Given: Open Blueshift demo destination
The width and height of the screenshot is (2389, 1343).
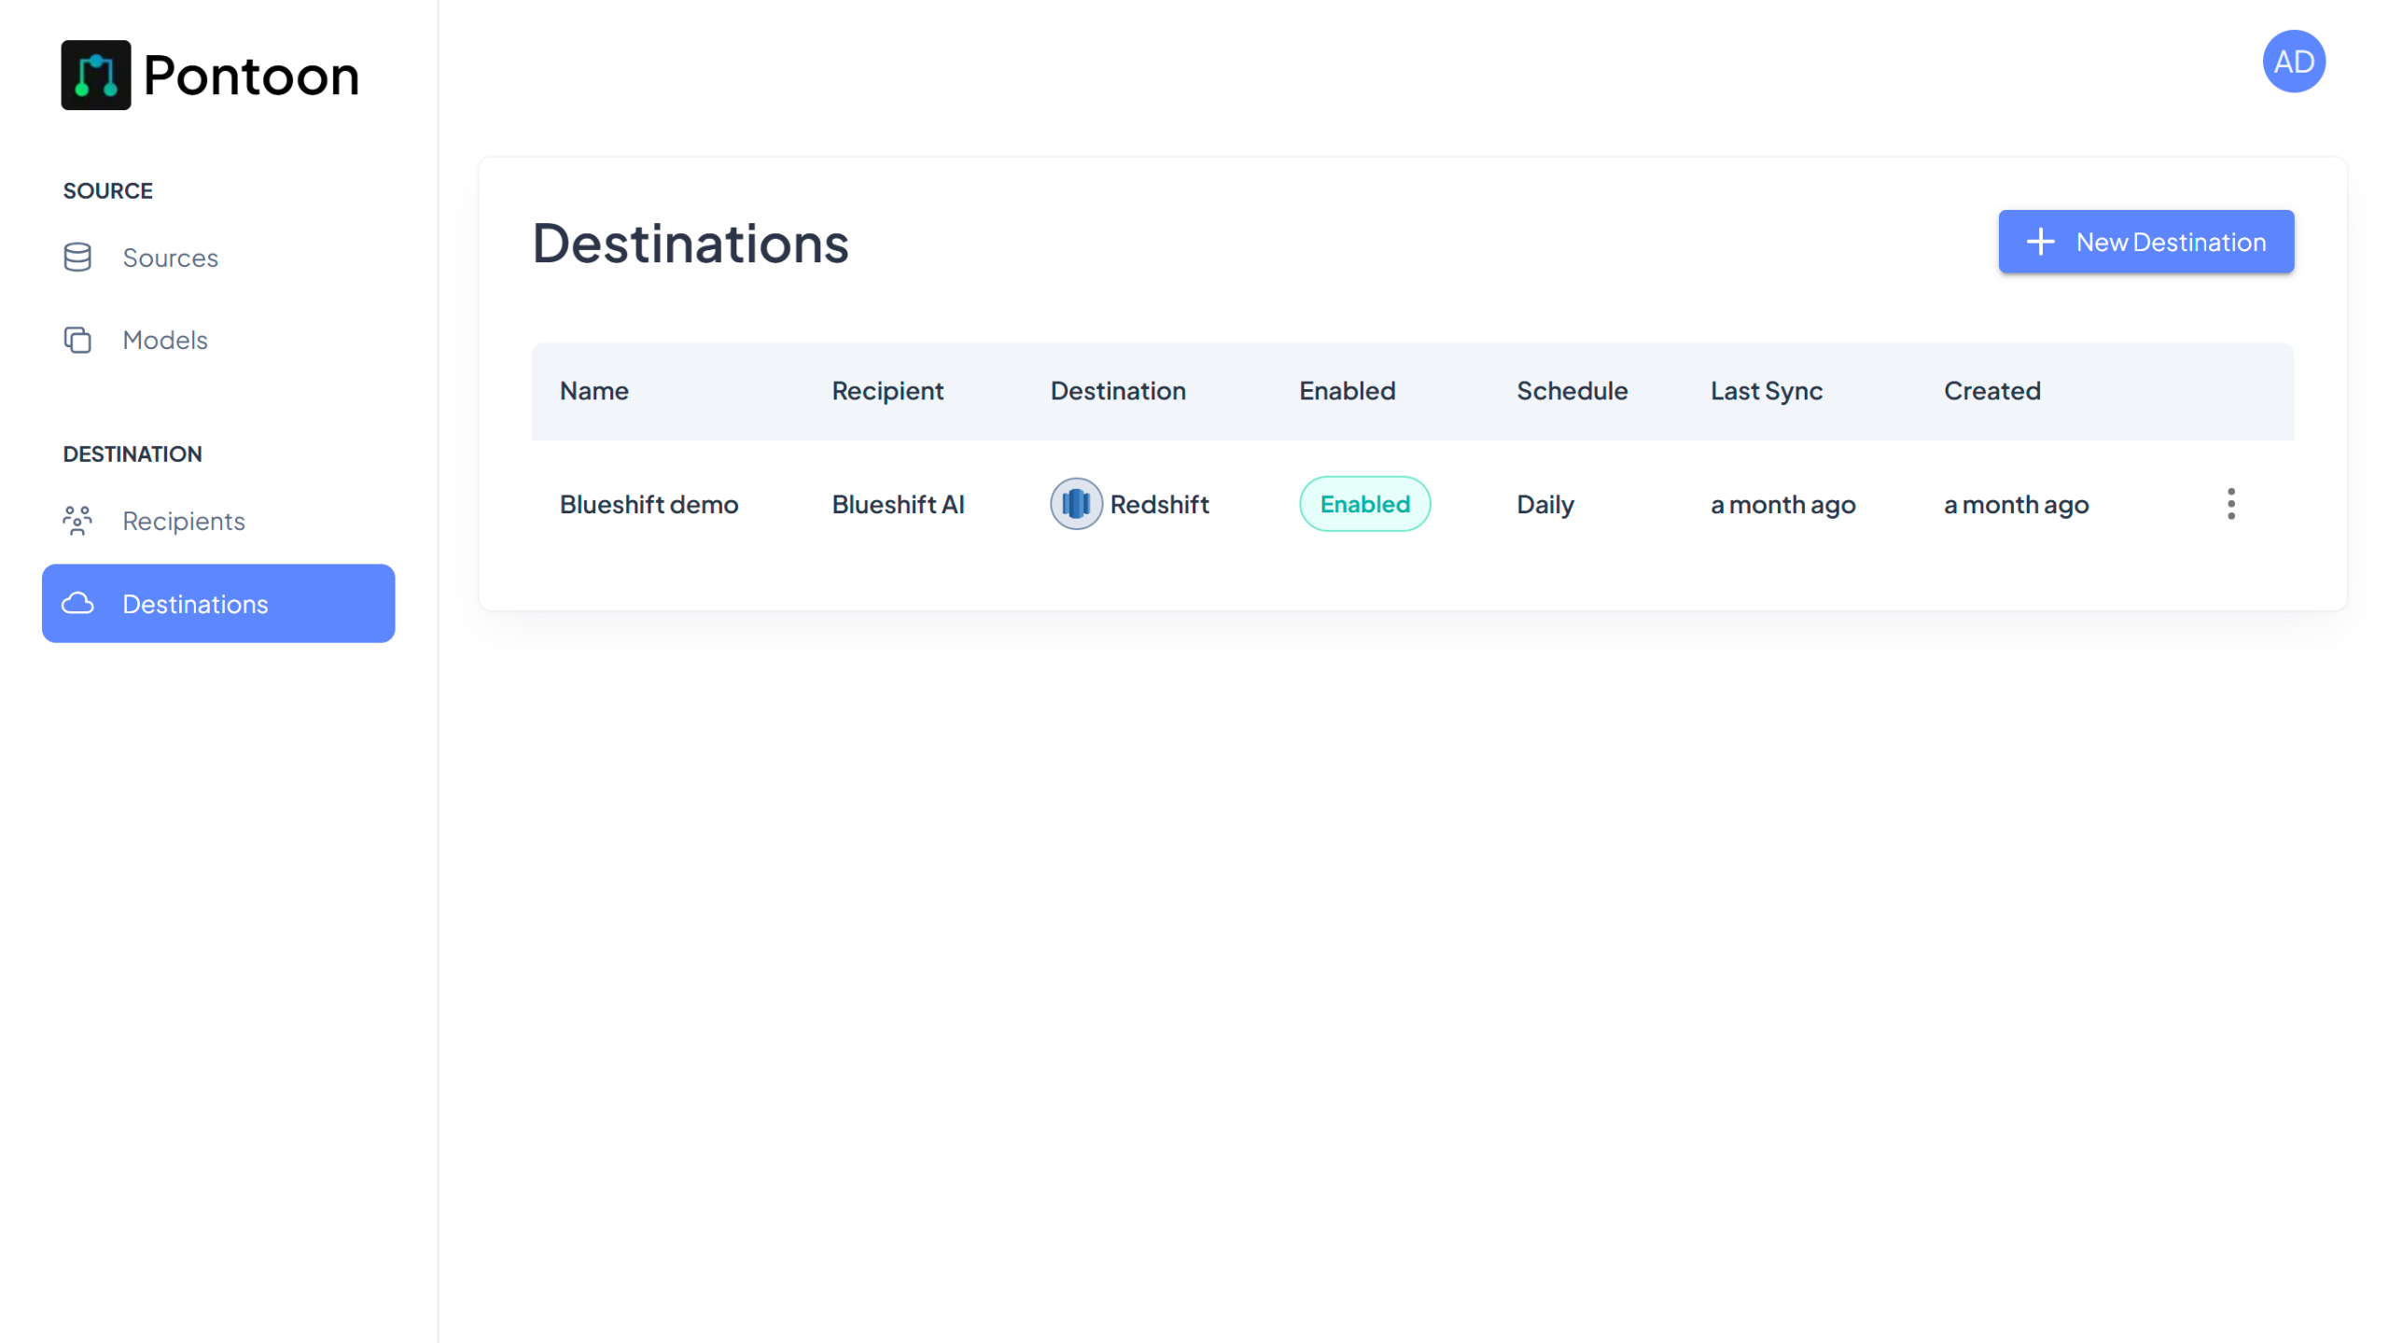Looking at the screenshot, I should click(649, 504).
